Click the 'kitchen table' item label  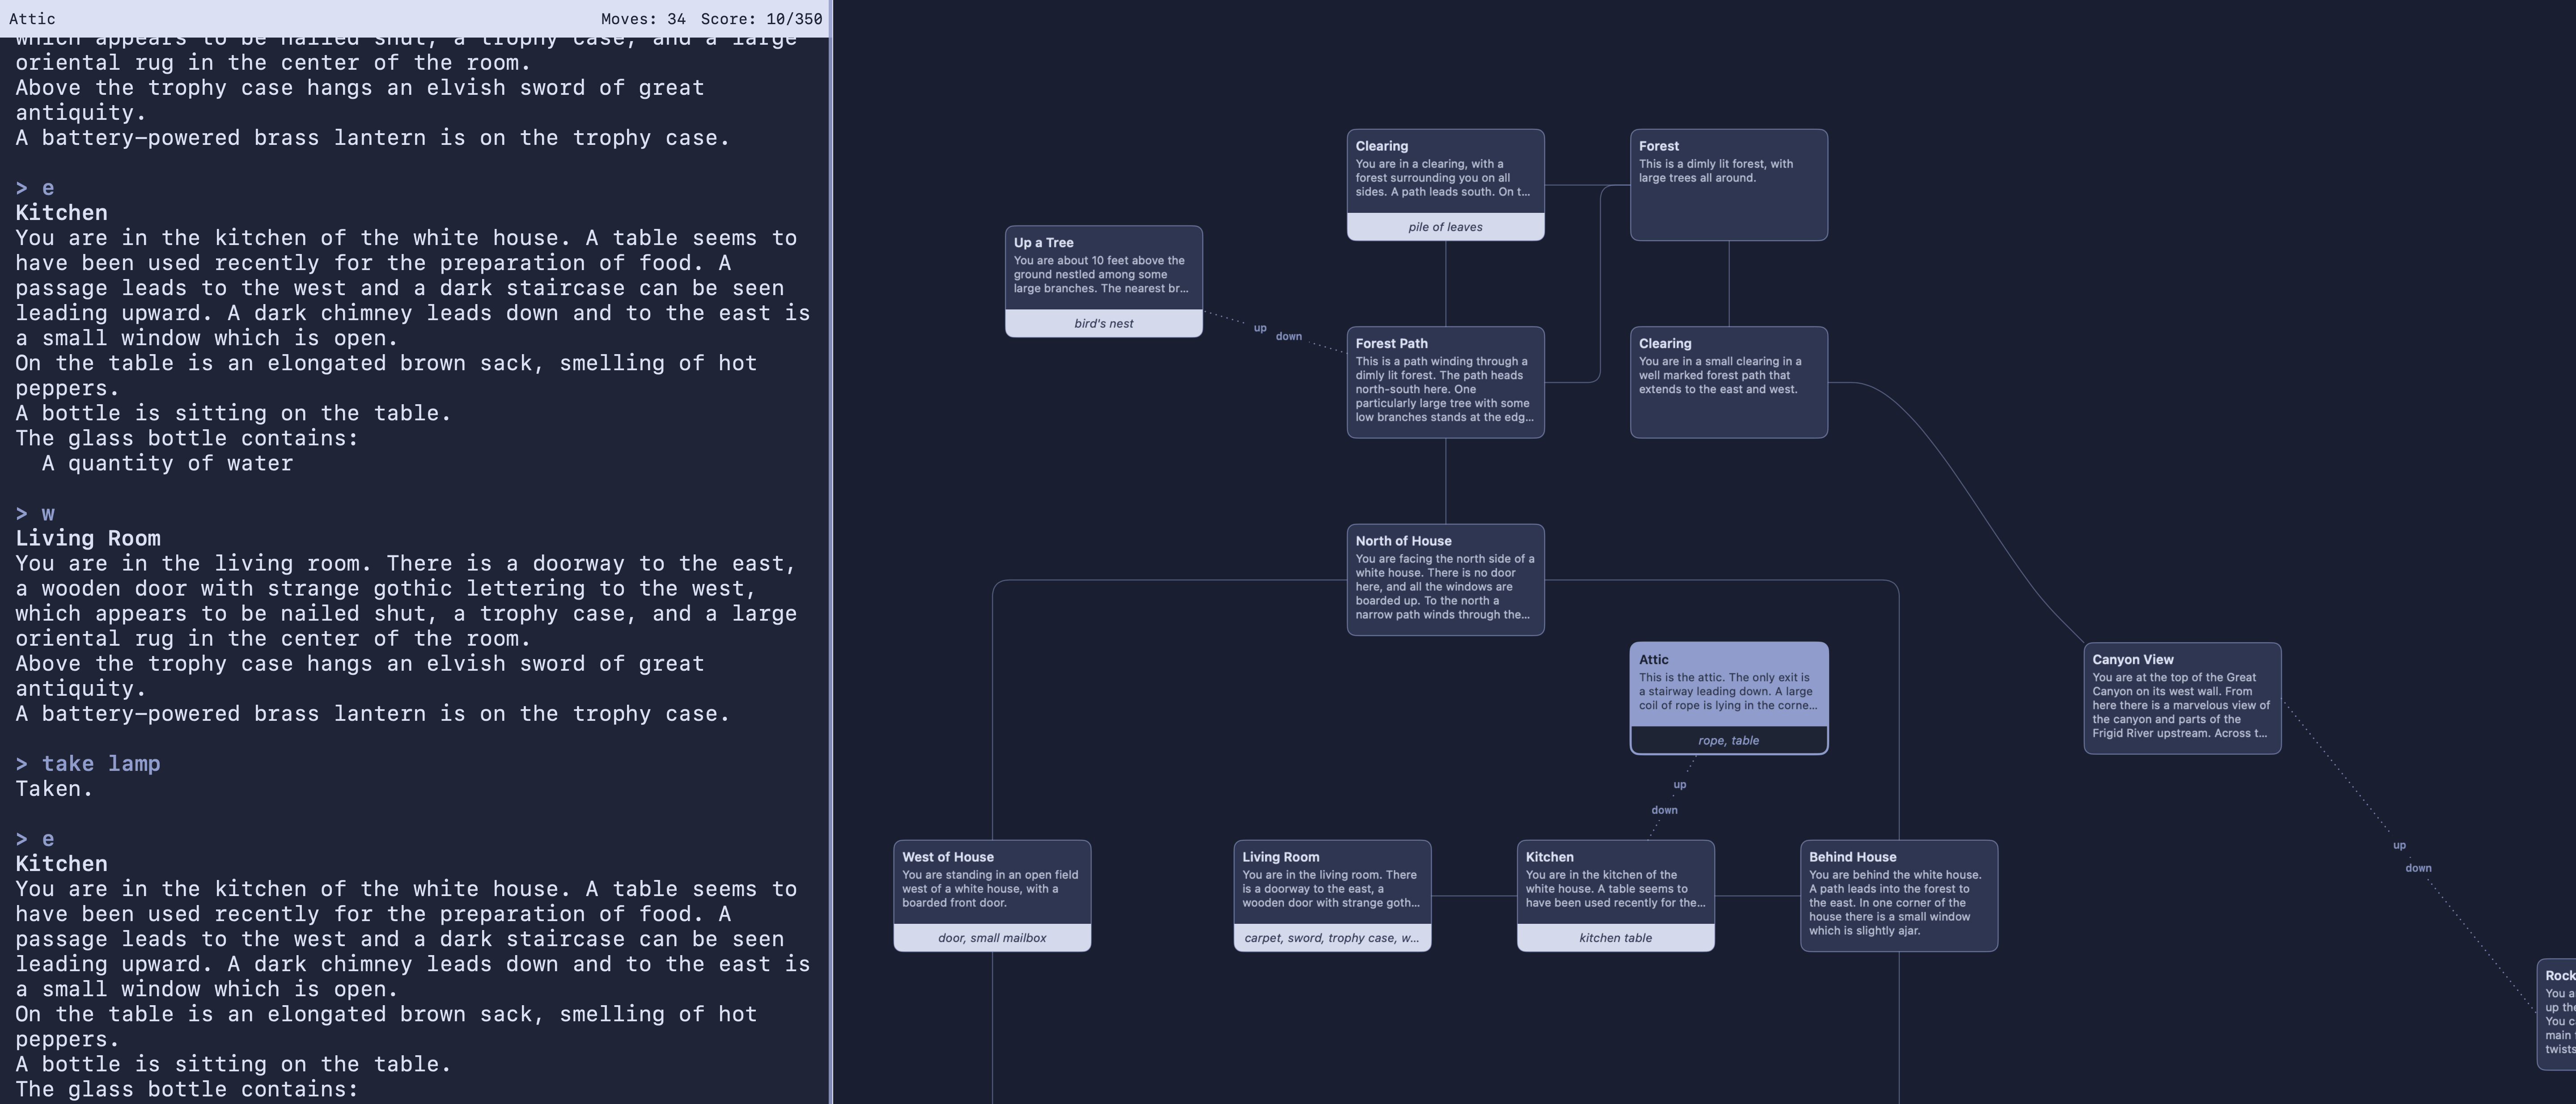coord(1615,937)
